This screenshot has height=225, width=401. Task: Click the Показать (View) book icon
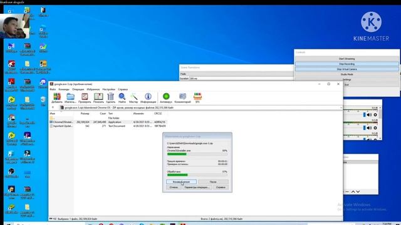(98, 98)
